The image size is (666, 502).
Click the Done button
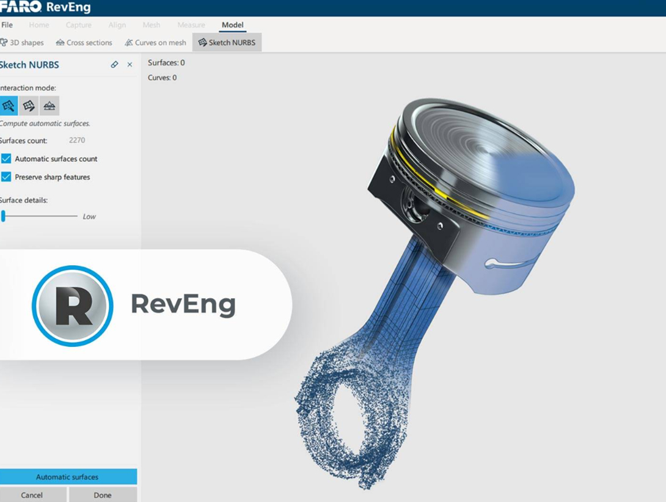[x=103, y=495]
